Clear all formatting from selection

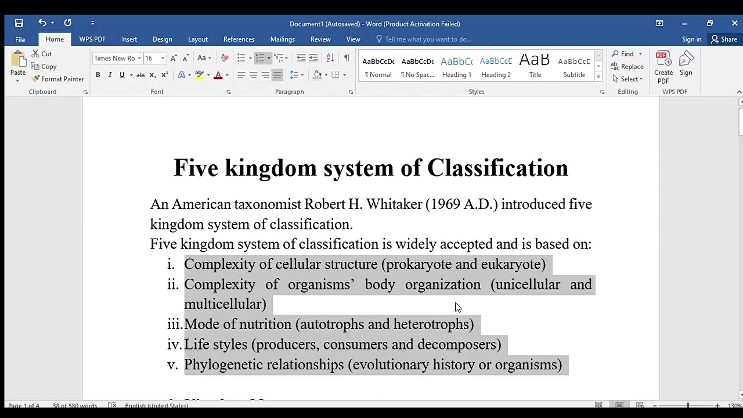225,58
